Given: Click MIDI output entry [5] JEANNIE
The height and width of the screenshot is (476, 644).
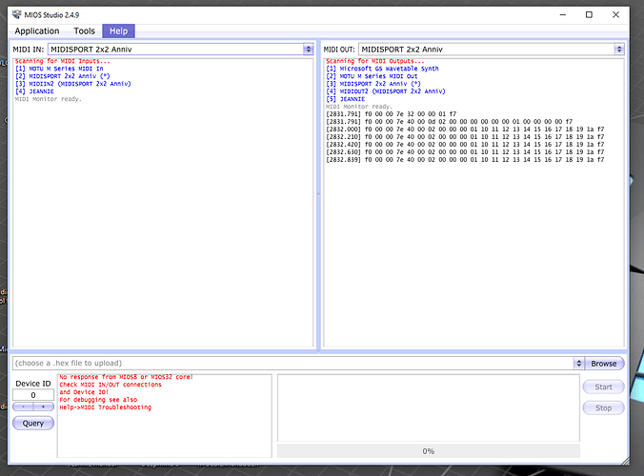Looking at the screenshot, I should coord(346,99).
